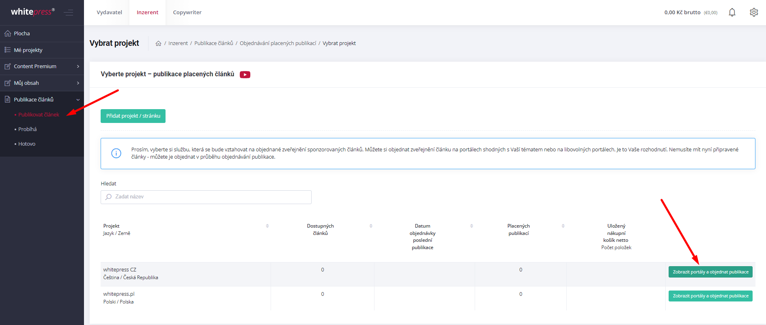
Task: Open notifications bell icon
Action: point(732,13)
